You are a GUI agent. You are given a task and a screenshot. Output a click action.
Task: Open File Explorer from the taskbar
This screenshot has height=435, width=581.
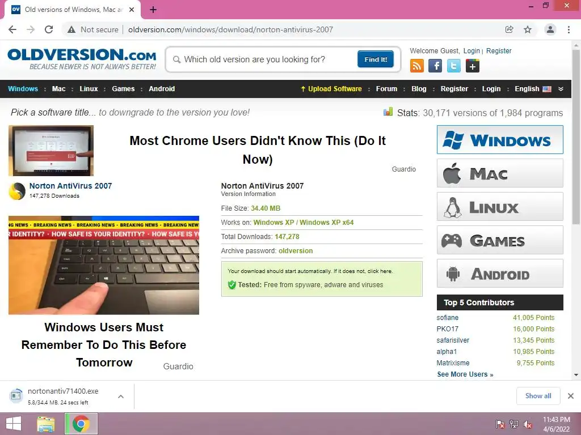46,424
